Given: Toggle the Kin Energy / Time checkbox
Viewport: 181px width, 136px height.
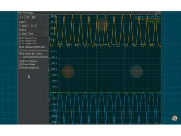Looking at the screenshot, I should pos(20,41).
